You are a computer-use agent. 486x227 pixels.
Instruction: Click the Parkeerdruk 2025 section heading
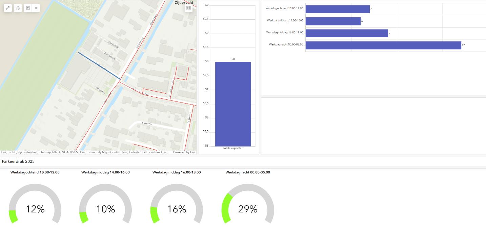pyautogui.click(x=18, y=161)
